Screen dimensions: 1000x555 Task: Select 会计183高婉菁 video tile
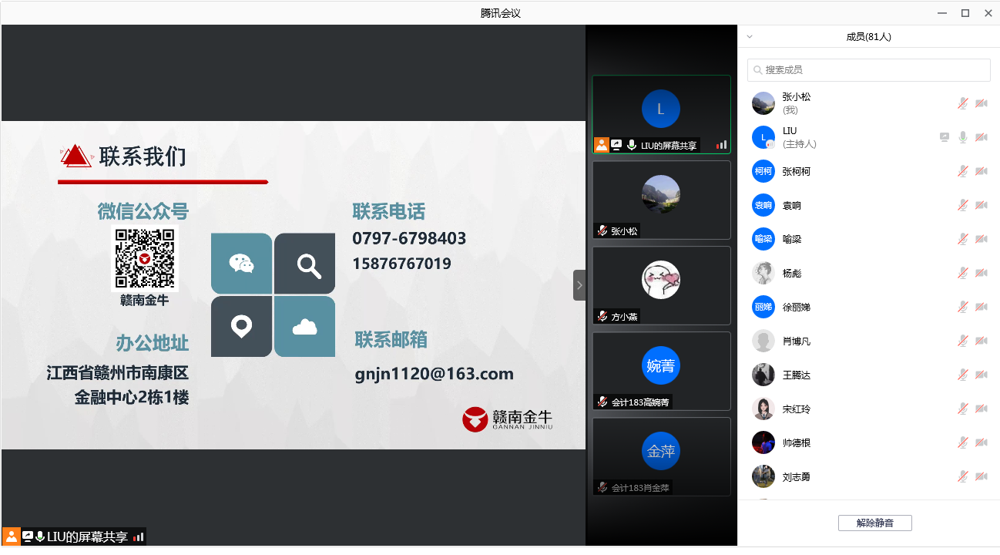(661, 371)
